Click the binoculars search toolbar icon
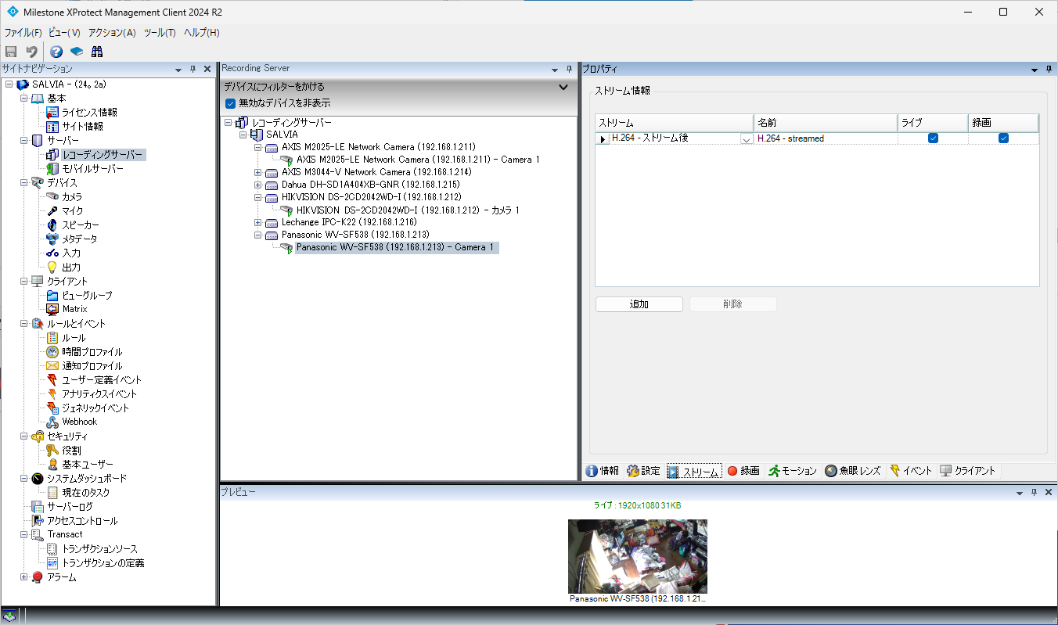Viewport: 1058px width, 625px height. 97,52
